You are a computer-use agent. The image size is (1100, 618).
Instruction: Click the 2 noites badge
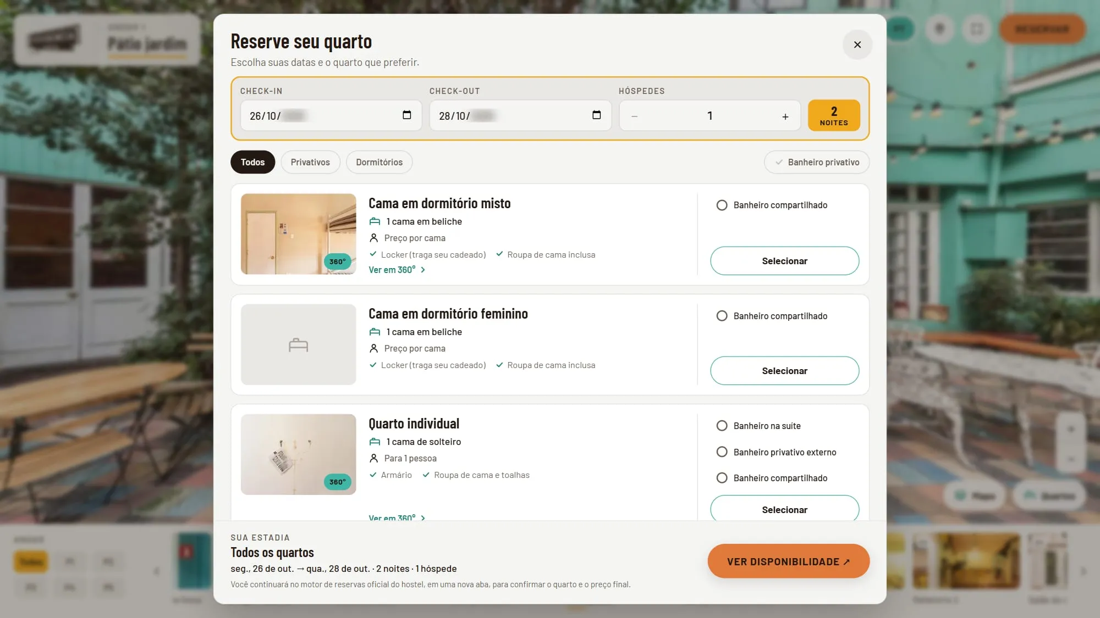(834, 115)
